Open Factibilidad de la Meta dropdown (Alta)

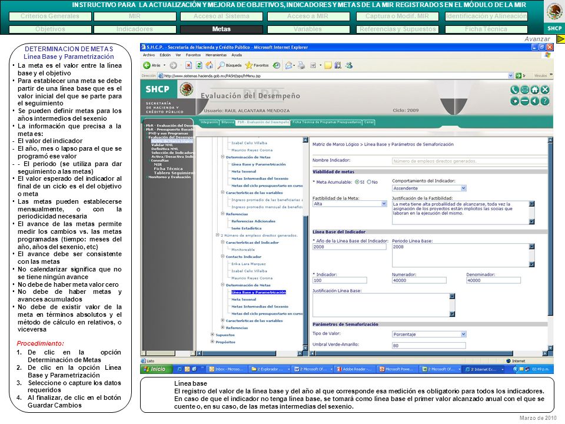coord(350,204)
